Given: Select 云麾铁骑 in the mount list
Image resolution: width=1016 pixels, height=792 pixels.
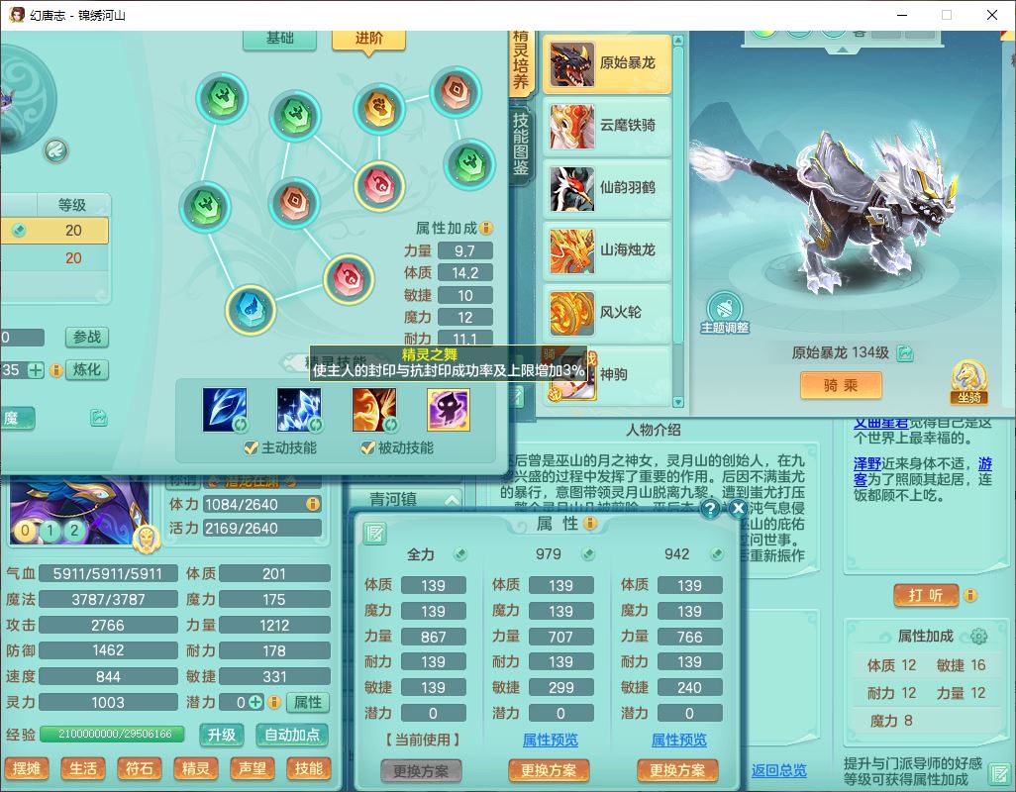Looking at the screenshot, I should pos(606,126).
